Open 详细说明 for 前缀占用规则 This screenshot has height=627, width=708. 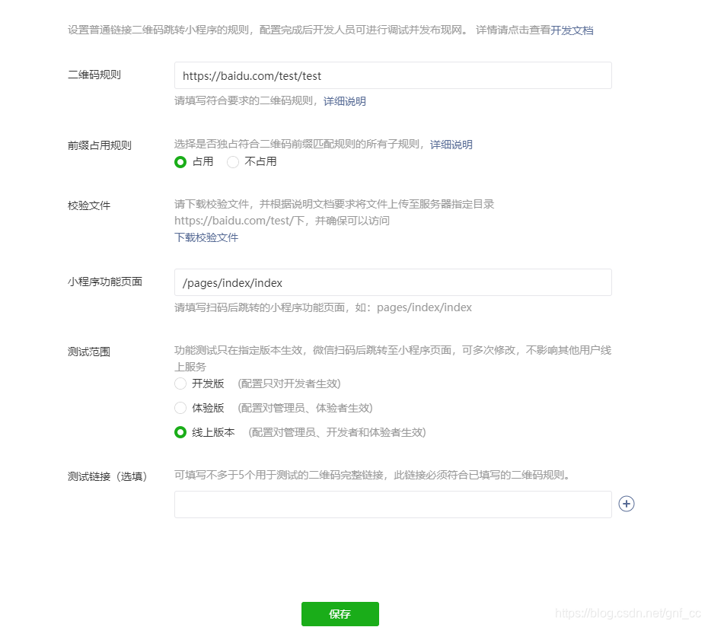tap(451, 144)
